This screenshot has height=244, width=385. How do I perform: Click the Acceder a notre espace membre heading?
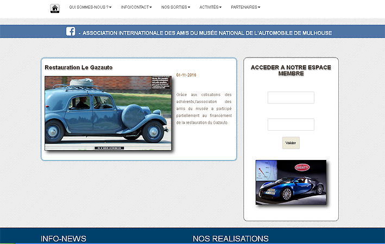291,70
